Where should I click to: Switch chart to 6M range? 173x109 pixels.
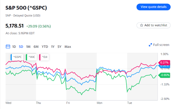coord(36,47)
